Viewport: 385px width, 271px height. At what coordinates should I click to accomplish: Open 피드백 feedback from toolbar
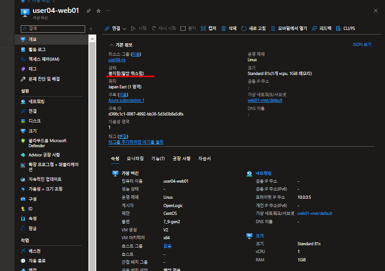tap(321, 29)
